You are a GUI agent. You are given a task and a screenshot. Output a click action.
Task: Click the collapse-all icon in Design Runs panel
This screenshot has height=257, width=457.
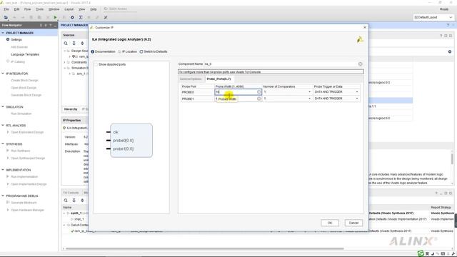[74, 200]
